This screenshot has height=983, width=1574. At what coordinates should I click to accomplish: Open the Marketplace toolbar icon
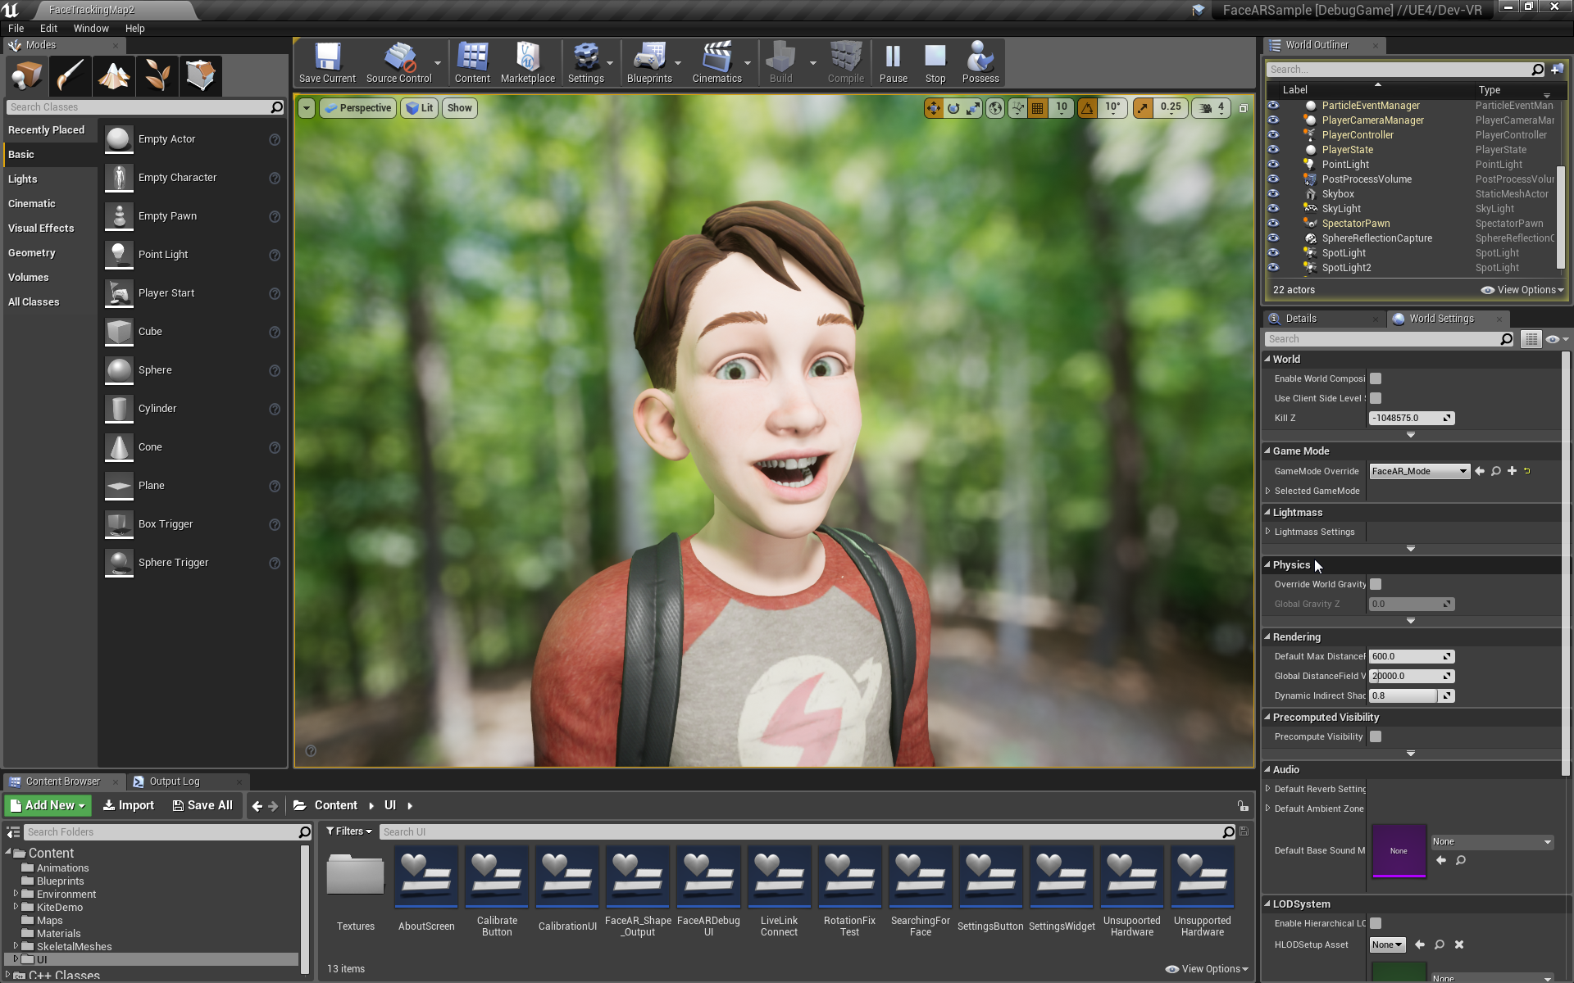527,62
